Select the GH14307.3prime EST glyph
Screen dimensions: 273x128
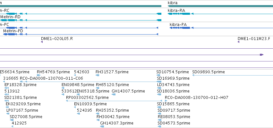point(102,126)
